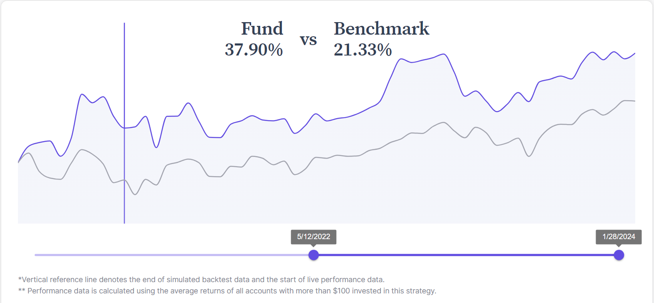Click the "Benchmark" heading label
Image resolution: width=654 pixels, height=303 pixels.
(381, 28)
